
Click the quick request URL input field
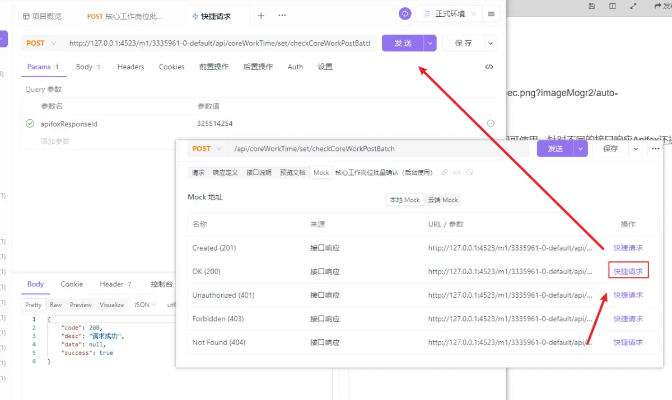point(220,43)
